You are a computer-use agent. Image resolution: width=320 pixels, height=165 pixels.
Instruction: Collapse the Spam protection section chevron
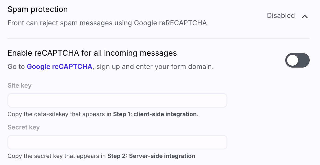(305, 16)
